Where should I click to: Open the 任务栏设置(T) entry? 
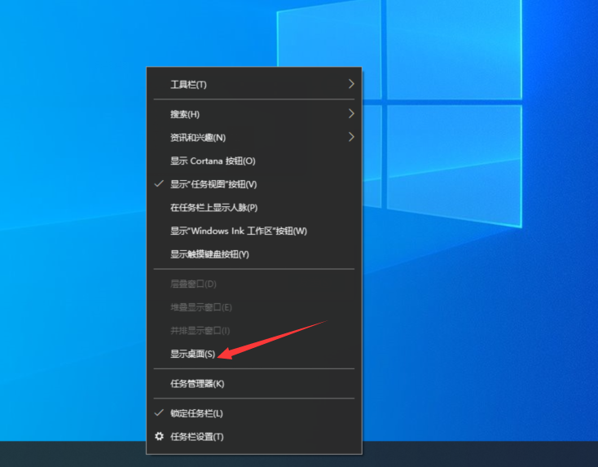click(196, 437)
